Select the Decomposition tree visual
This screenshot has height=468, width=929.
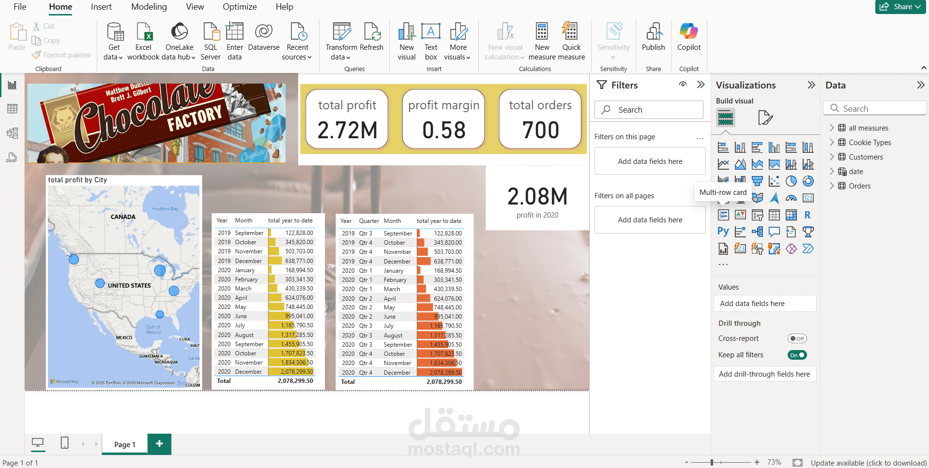click(757, 232)
